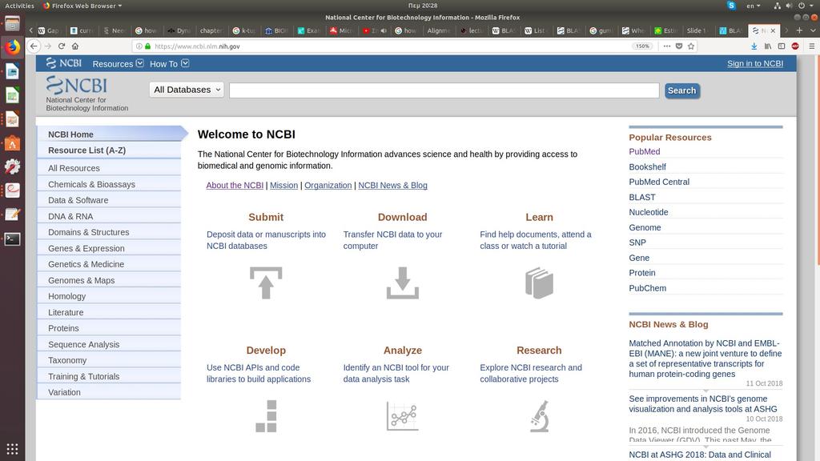Open the About the NCBI link
Viewport: 820px width, 461px height.
point(235,185)
